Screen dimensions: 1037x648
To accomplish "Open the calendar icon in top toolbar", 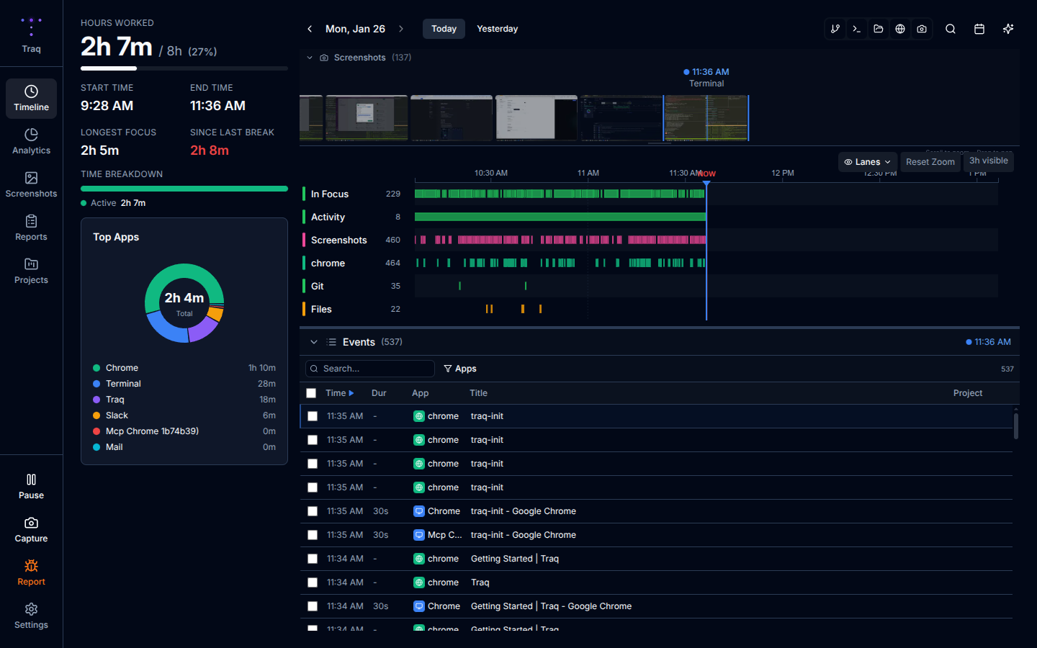I will (979, 29).
